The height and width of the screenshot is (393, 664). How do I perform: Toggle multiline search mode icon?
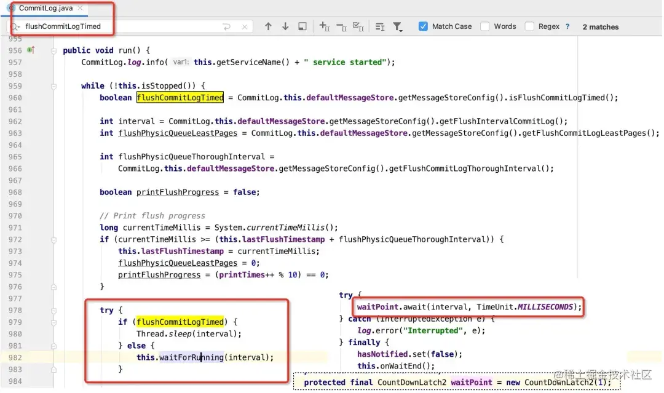pyautogui.click(x=380, y=27)
